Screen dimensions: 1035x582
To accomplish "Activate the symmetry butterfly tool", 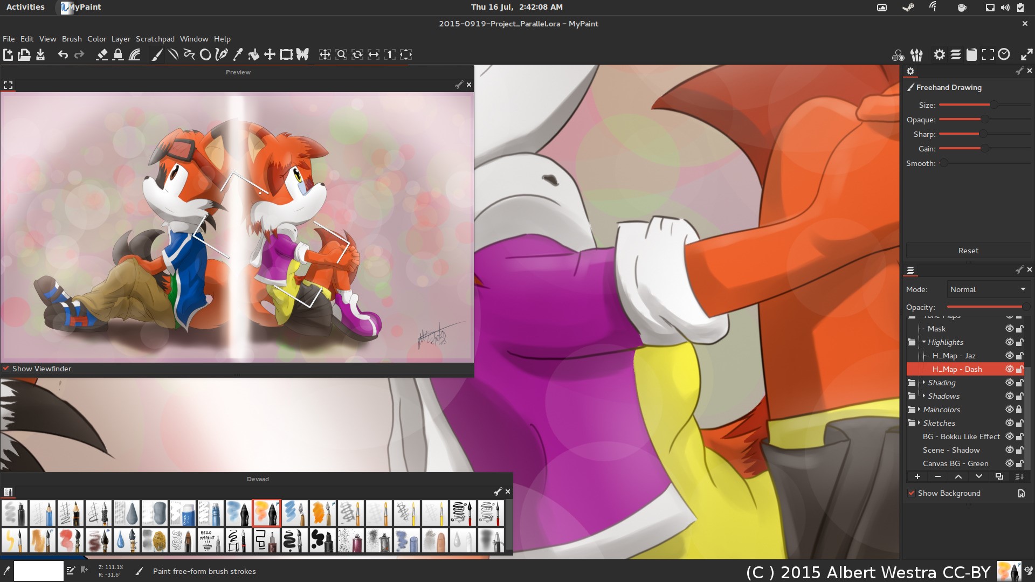I will pyautogui.click(x=302, y=54).
